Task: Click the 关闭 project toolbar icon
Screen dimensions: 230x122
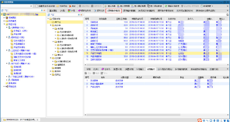Action: pos(70,6)
